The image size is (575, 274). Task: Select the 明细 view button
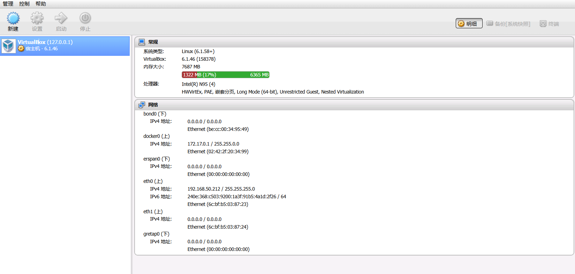(x=469, y=23)
